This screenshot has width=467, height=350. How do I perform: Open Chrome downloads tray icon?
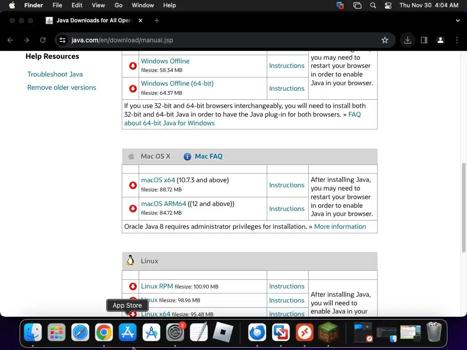(x=407, y=40)
